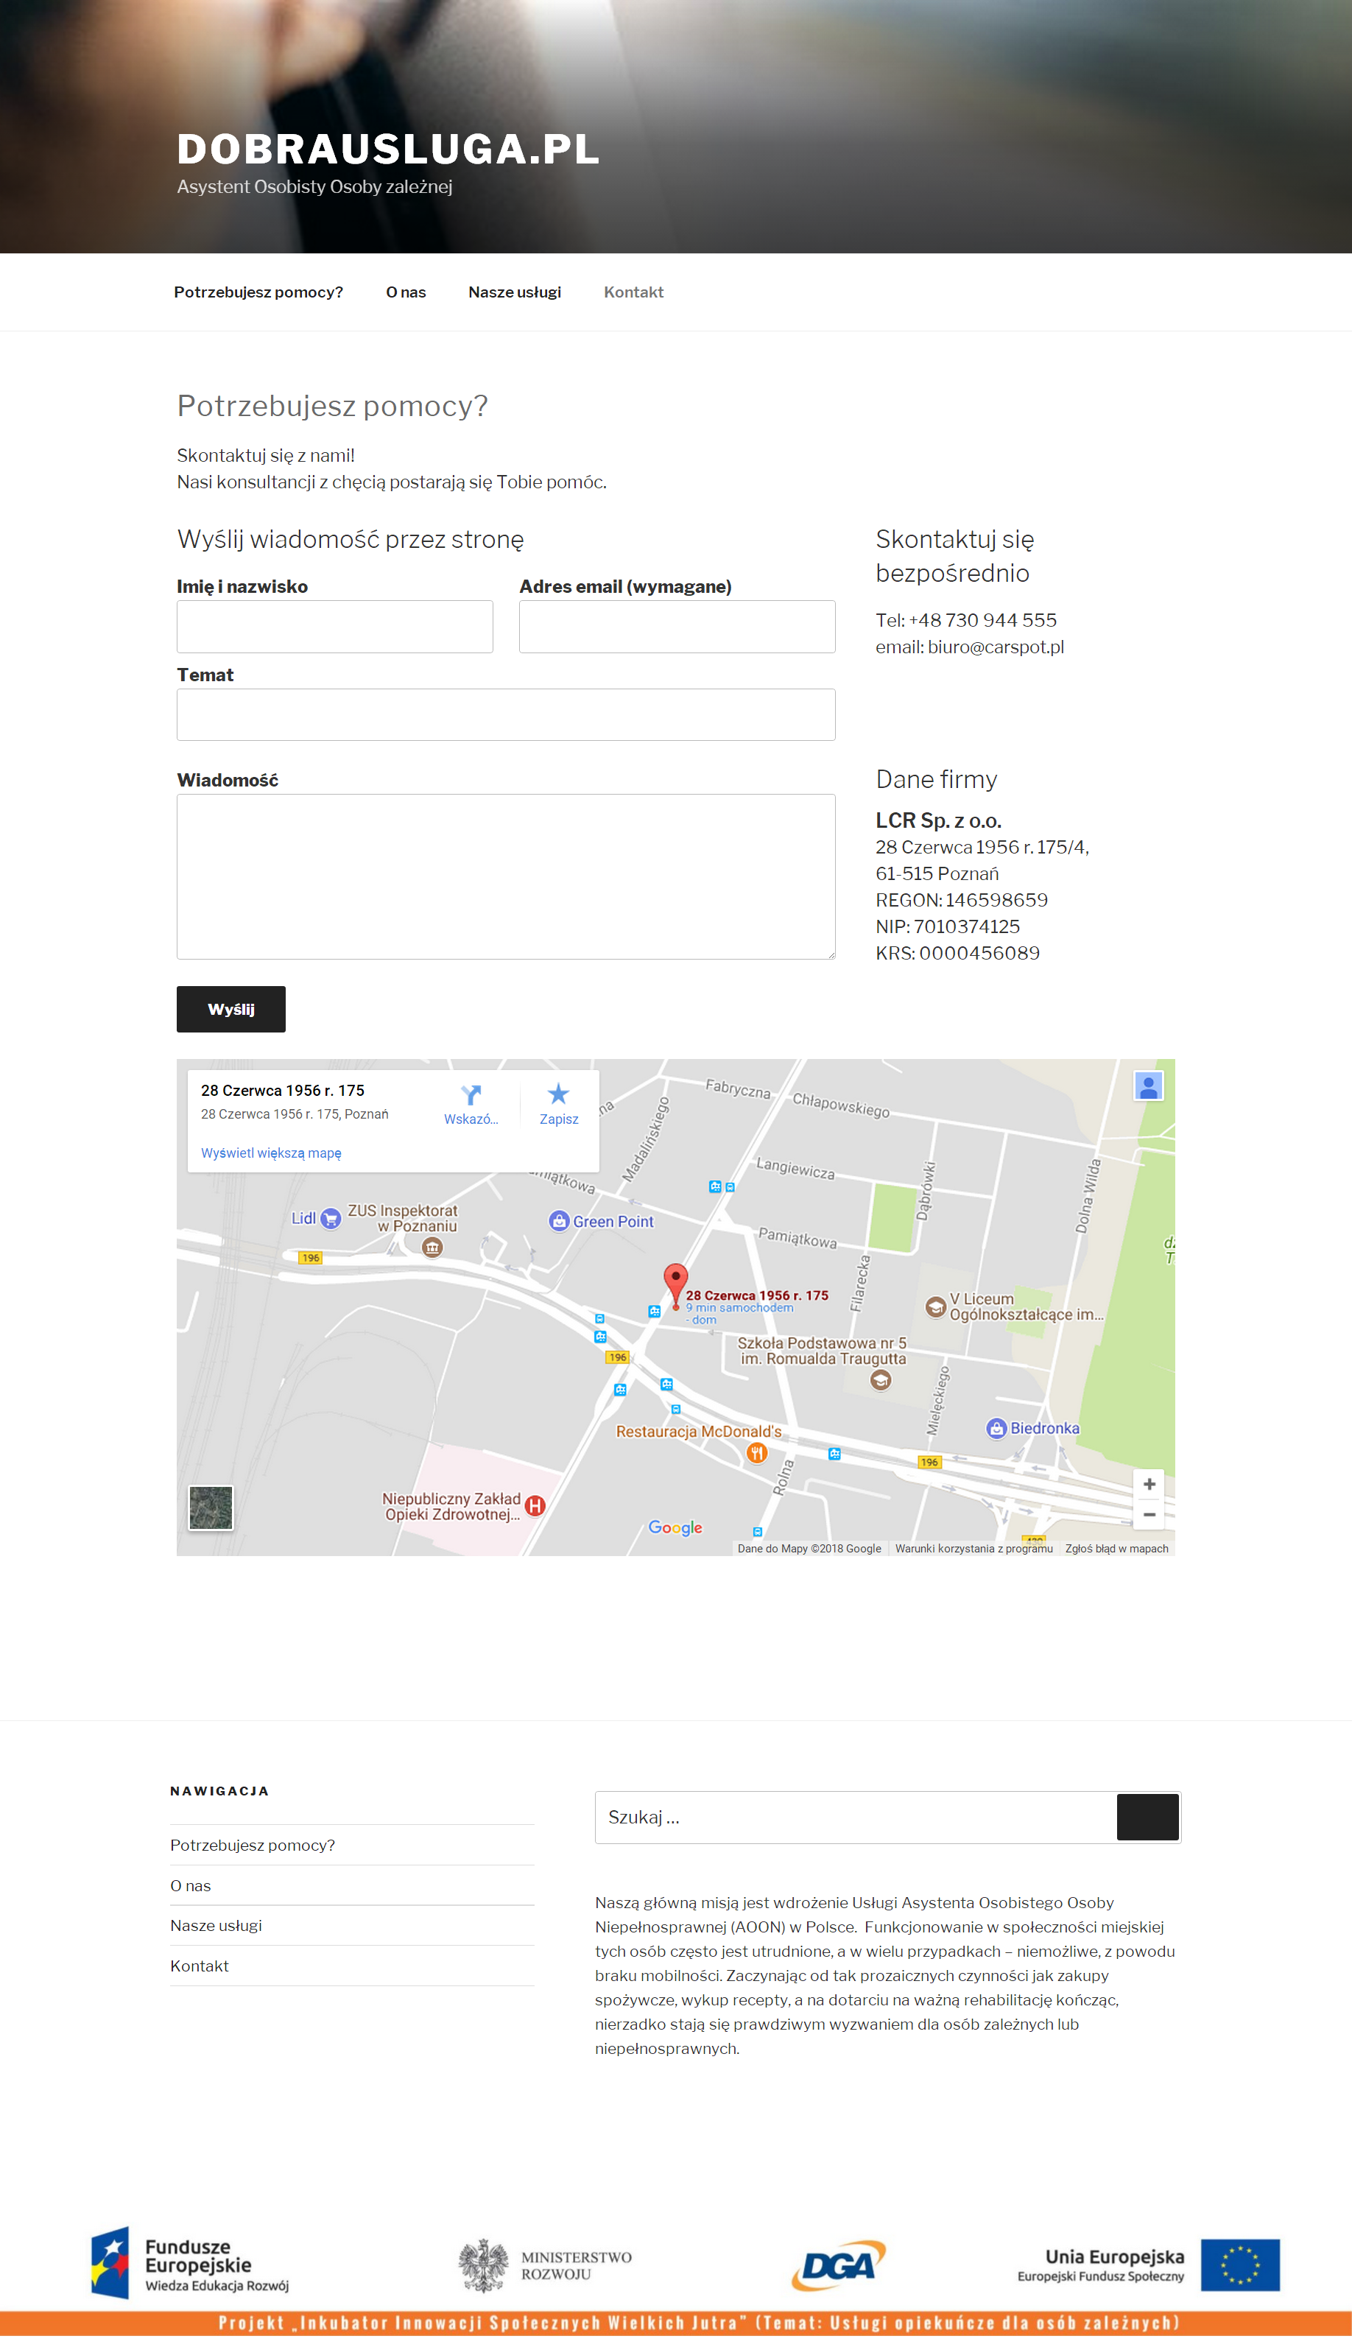Viewport: 1352px width, 2350px height.
Task: Open the 'O nas' menu item
Action: pos(406,292)
